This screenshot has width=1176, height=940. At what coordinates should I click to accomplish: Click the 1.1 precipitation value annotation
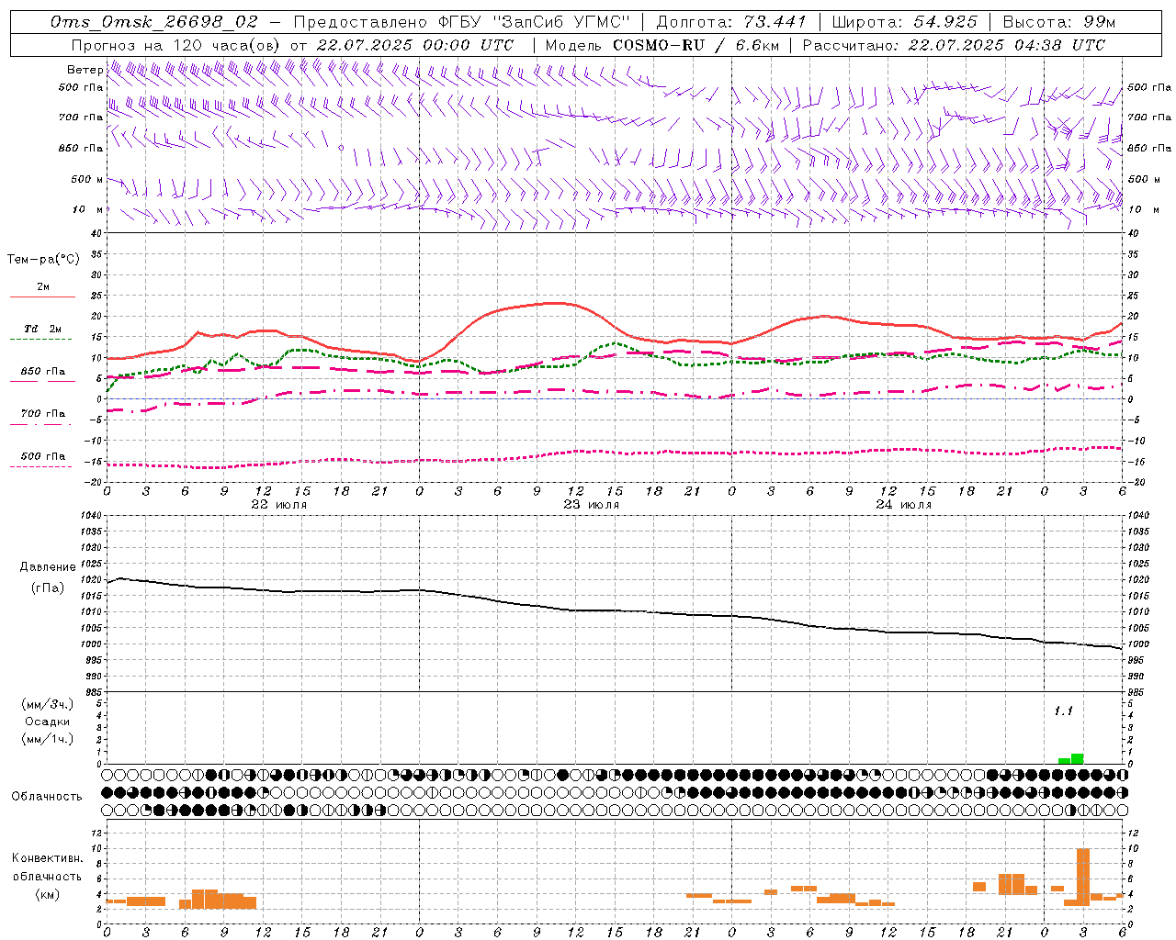click(x=1063, y=711)
